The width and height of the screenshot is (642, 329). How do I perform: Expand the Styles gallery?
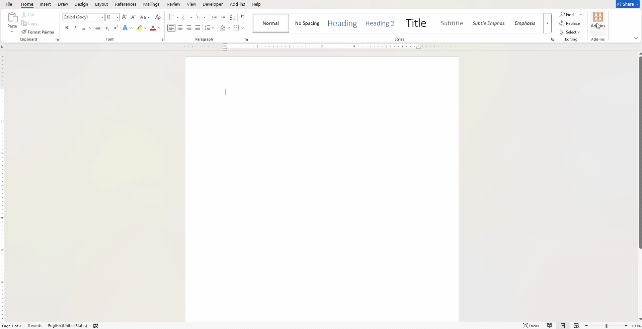[x=547, y=23]
